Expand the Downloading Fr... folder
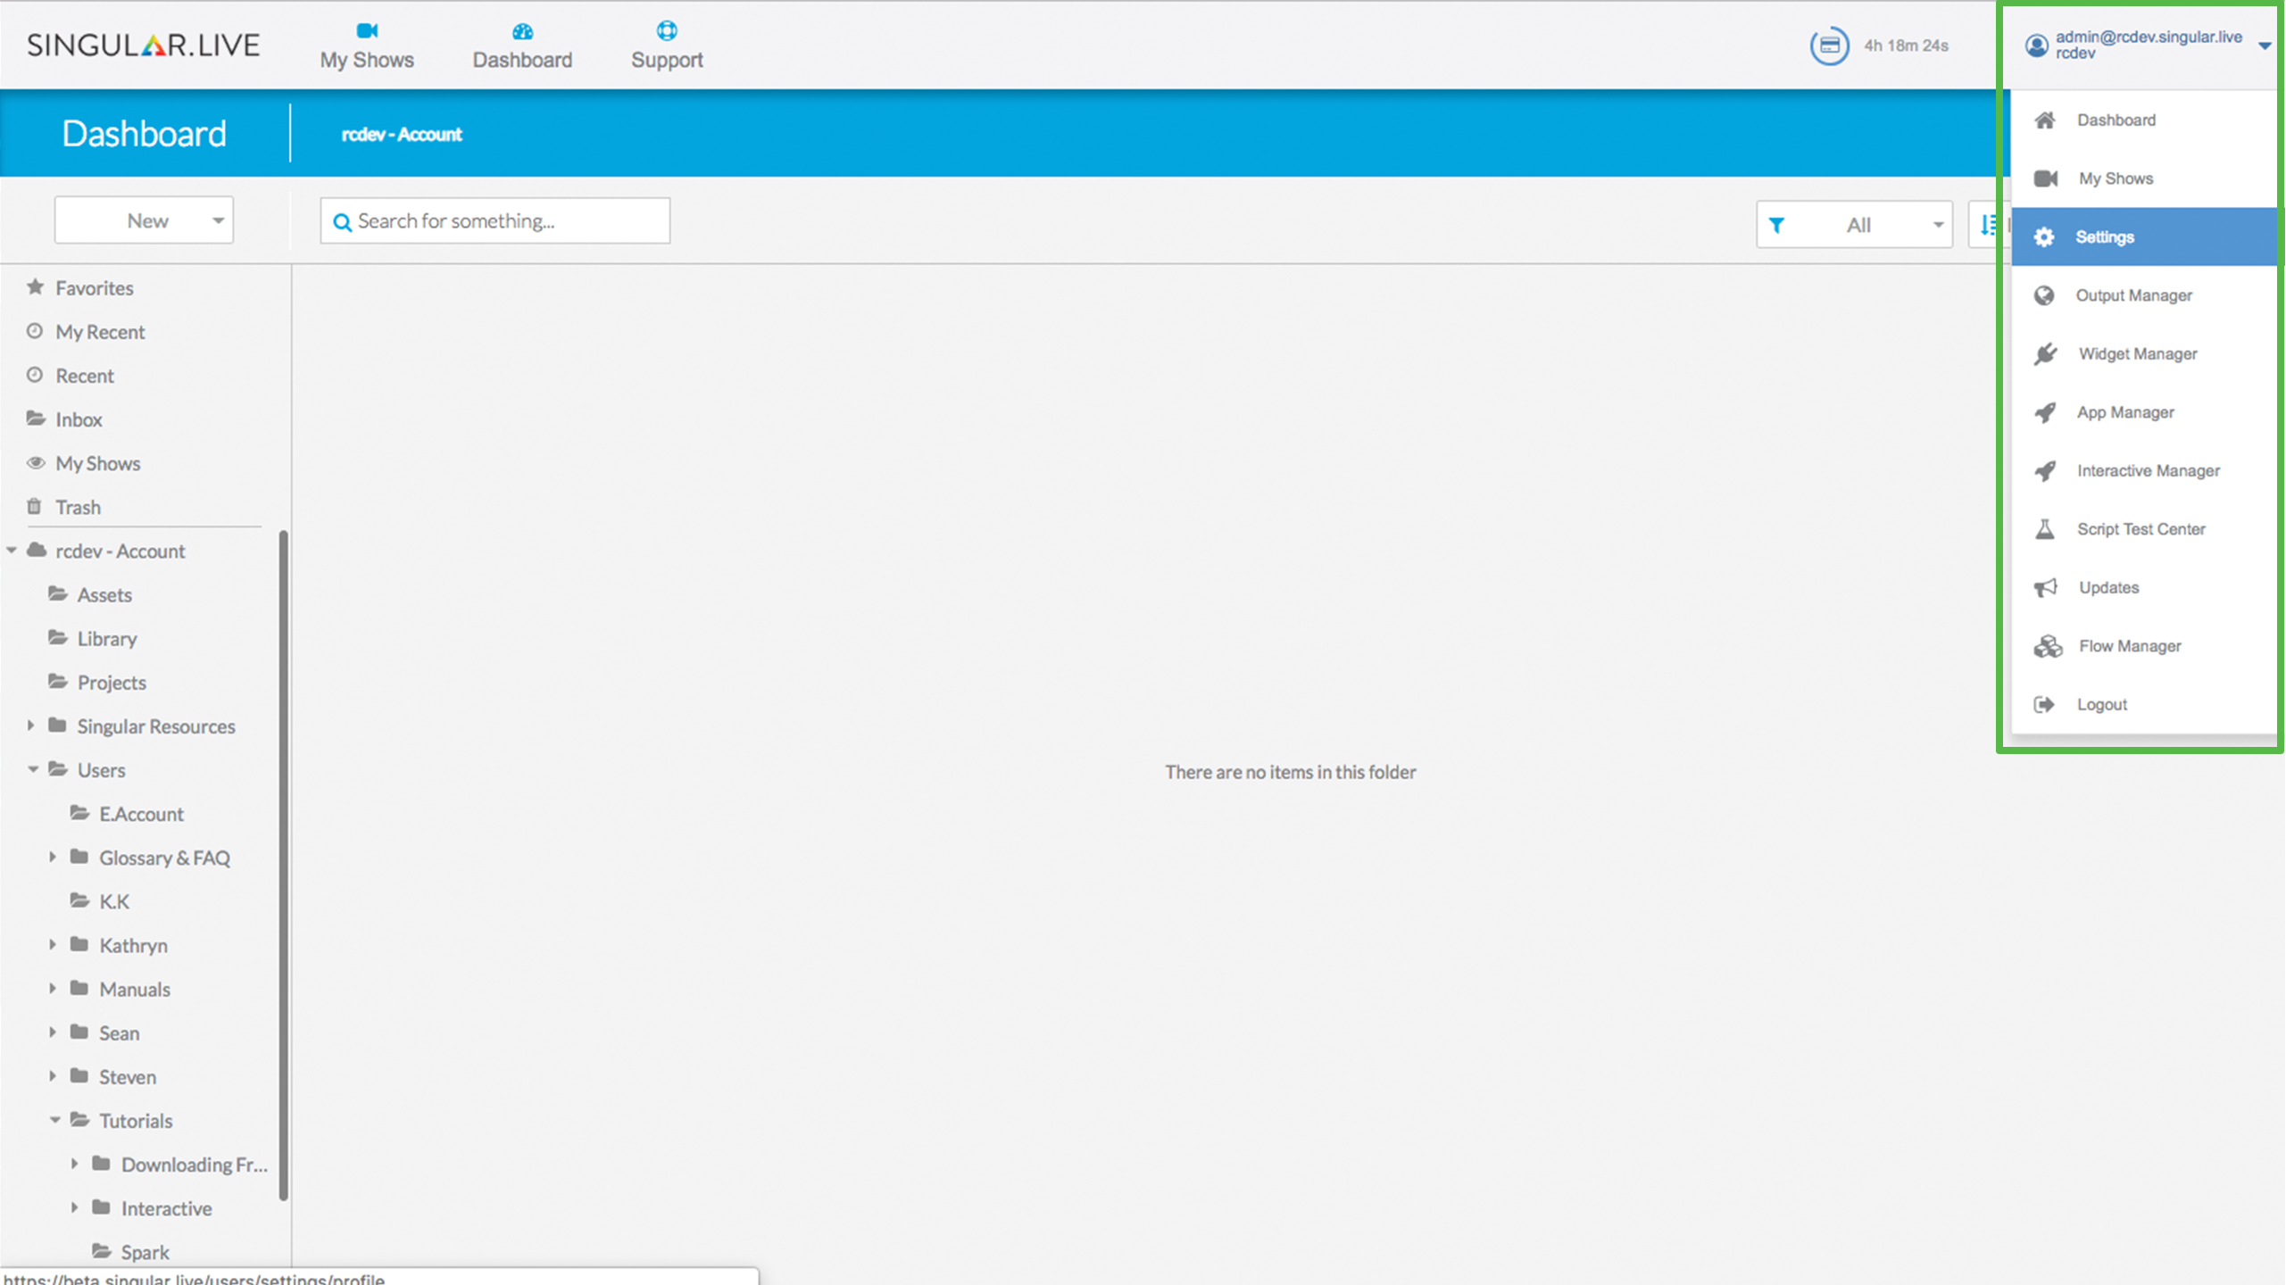Viewport: 2286px width, 1285px height. click(75, 1164)
